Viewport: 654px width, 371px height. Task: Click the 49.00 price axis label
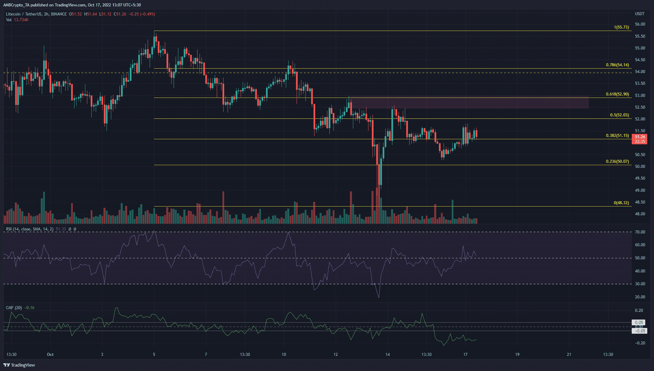(x=640, y=190)
